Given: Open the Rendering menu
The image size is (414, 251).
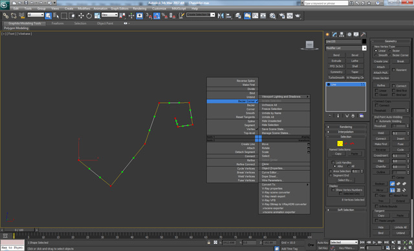Looking at the screenshot, I should pos(140,8).
